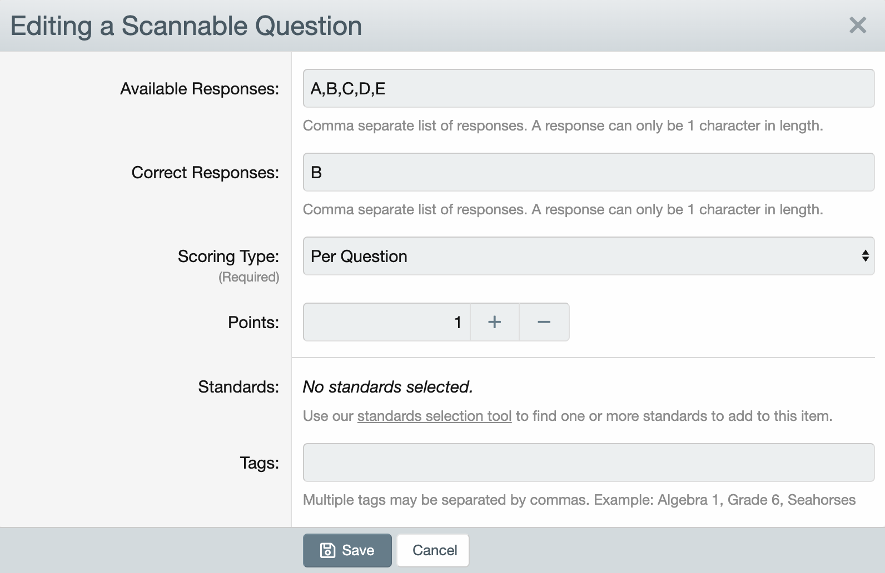Select the Points value field
885x573 pixels.
pyautogui.click(x=387, y=322)
